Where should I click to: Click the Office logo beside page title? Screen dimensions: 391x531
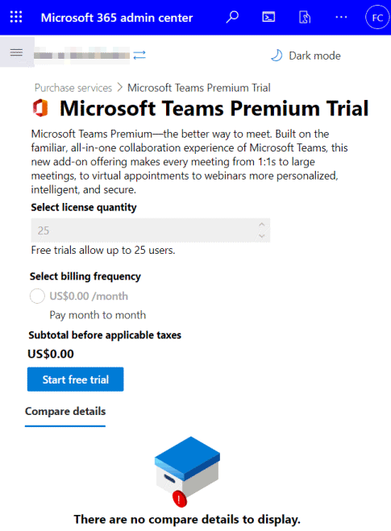(40, 108)
